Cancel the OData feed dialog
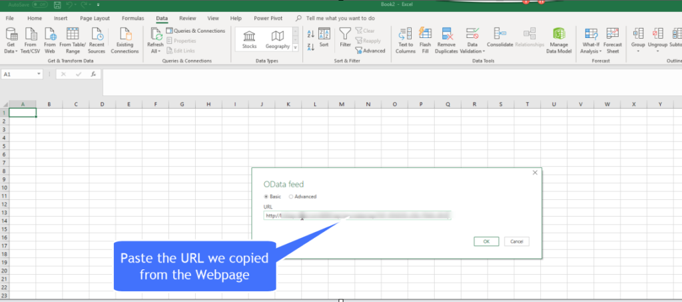This screenshot has height=302, width=682. point(516,241)
